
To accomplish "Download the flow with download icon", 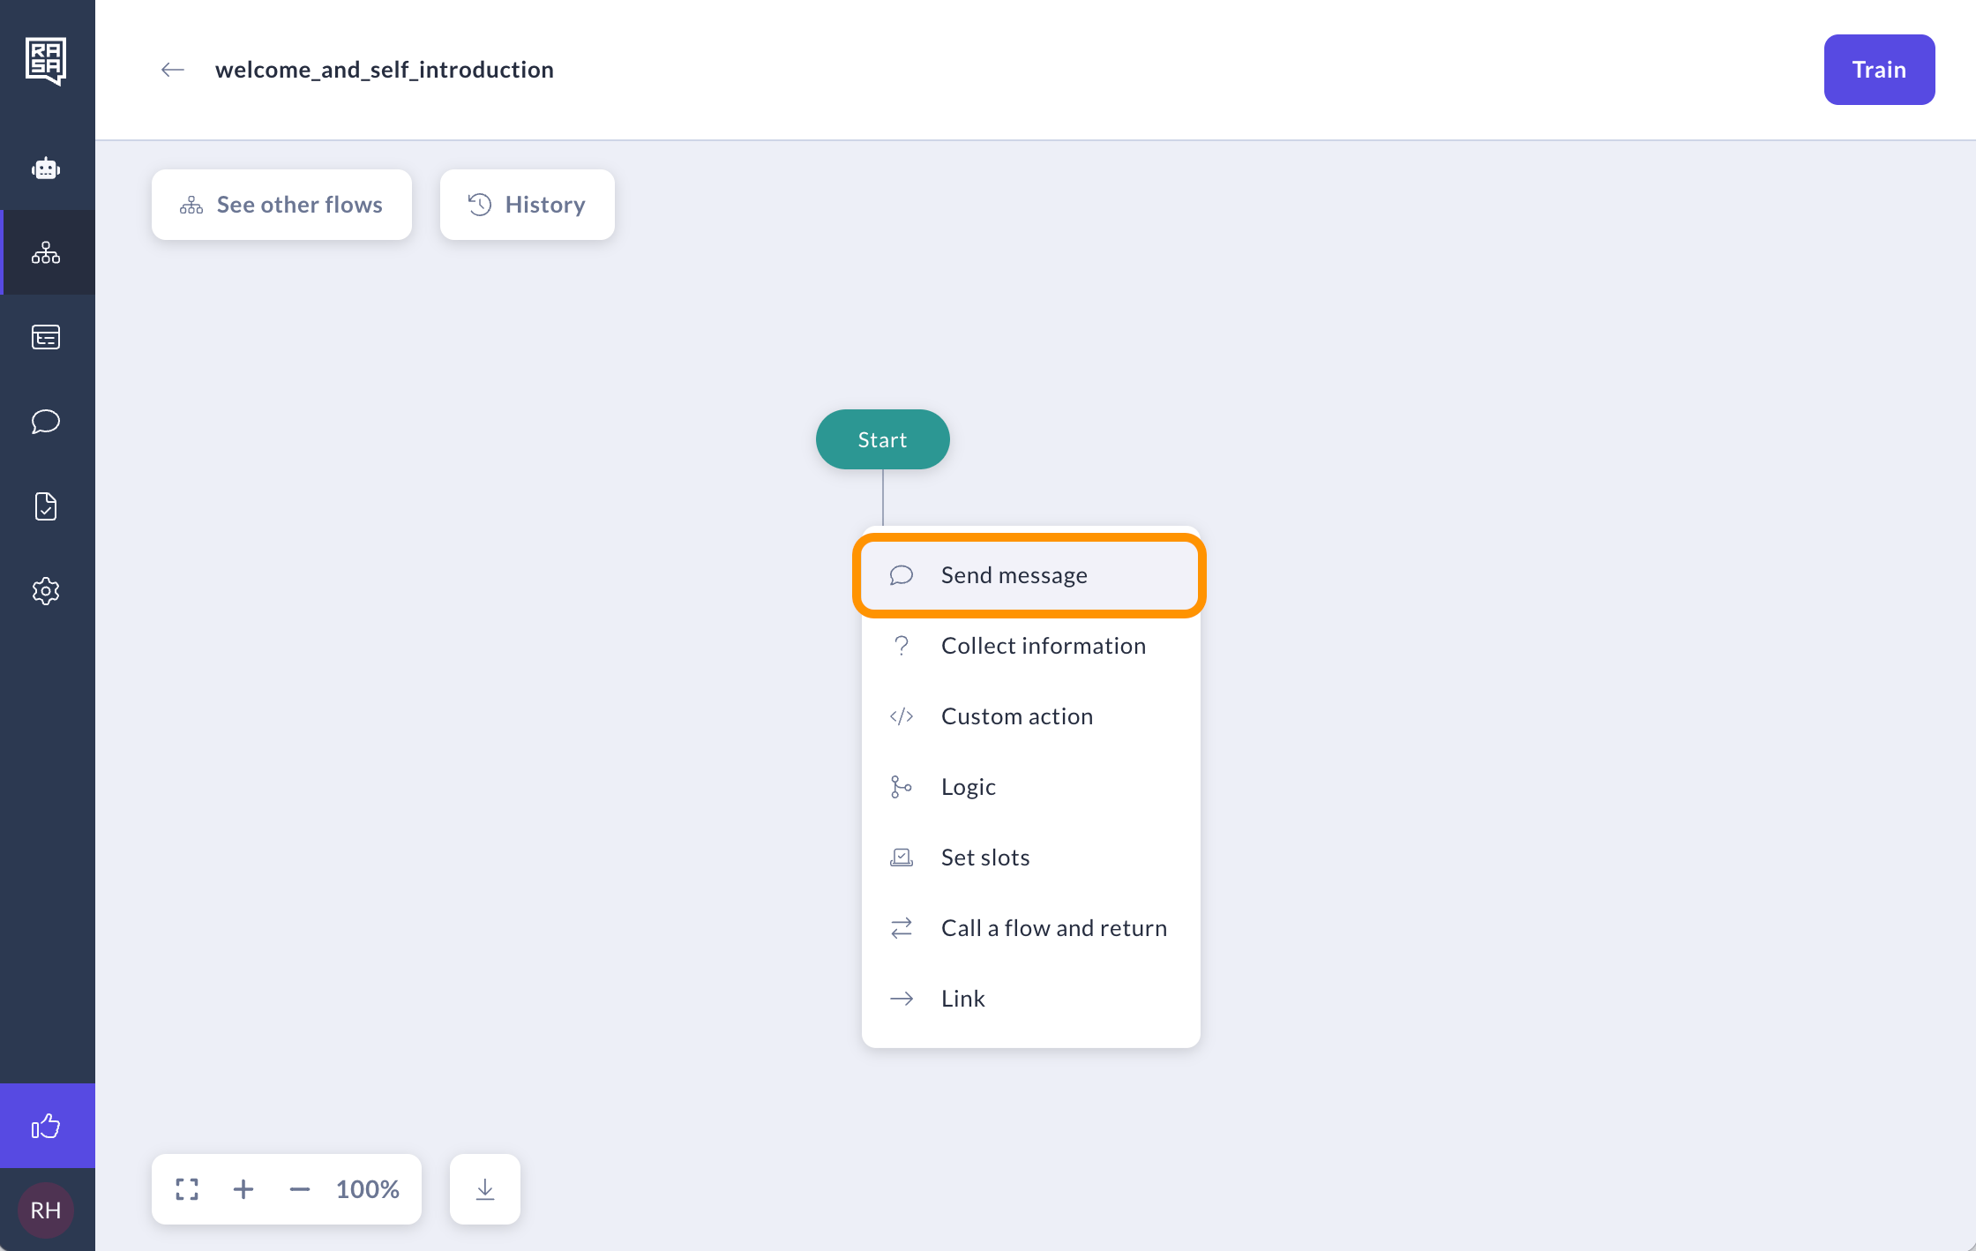I will [485, 1189].
